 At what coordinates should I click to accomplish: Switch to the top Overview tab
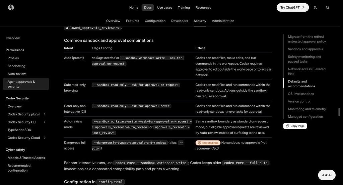click(113, 21)
